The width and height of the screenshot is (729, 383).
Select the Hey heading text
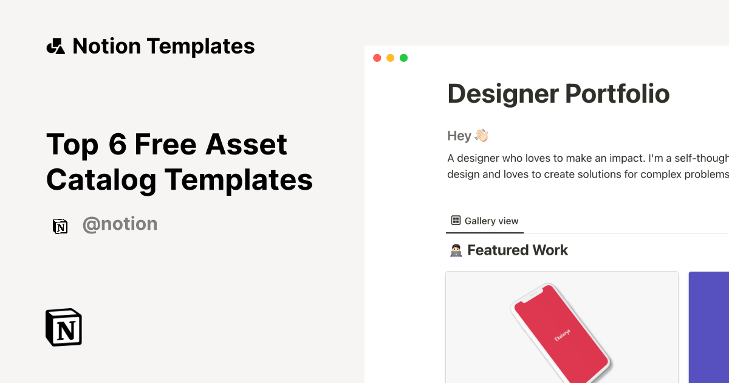pyautogui.click(x=459, y=136)
